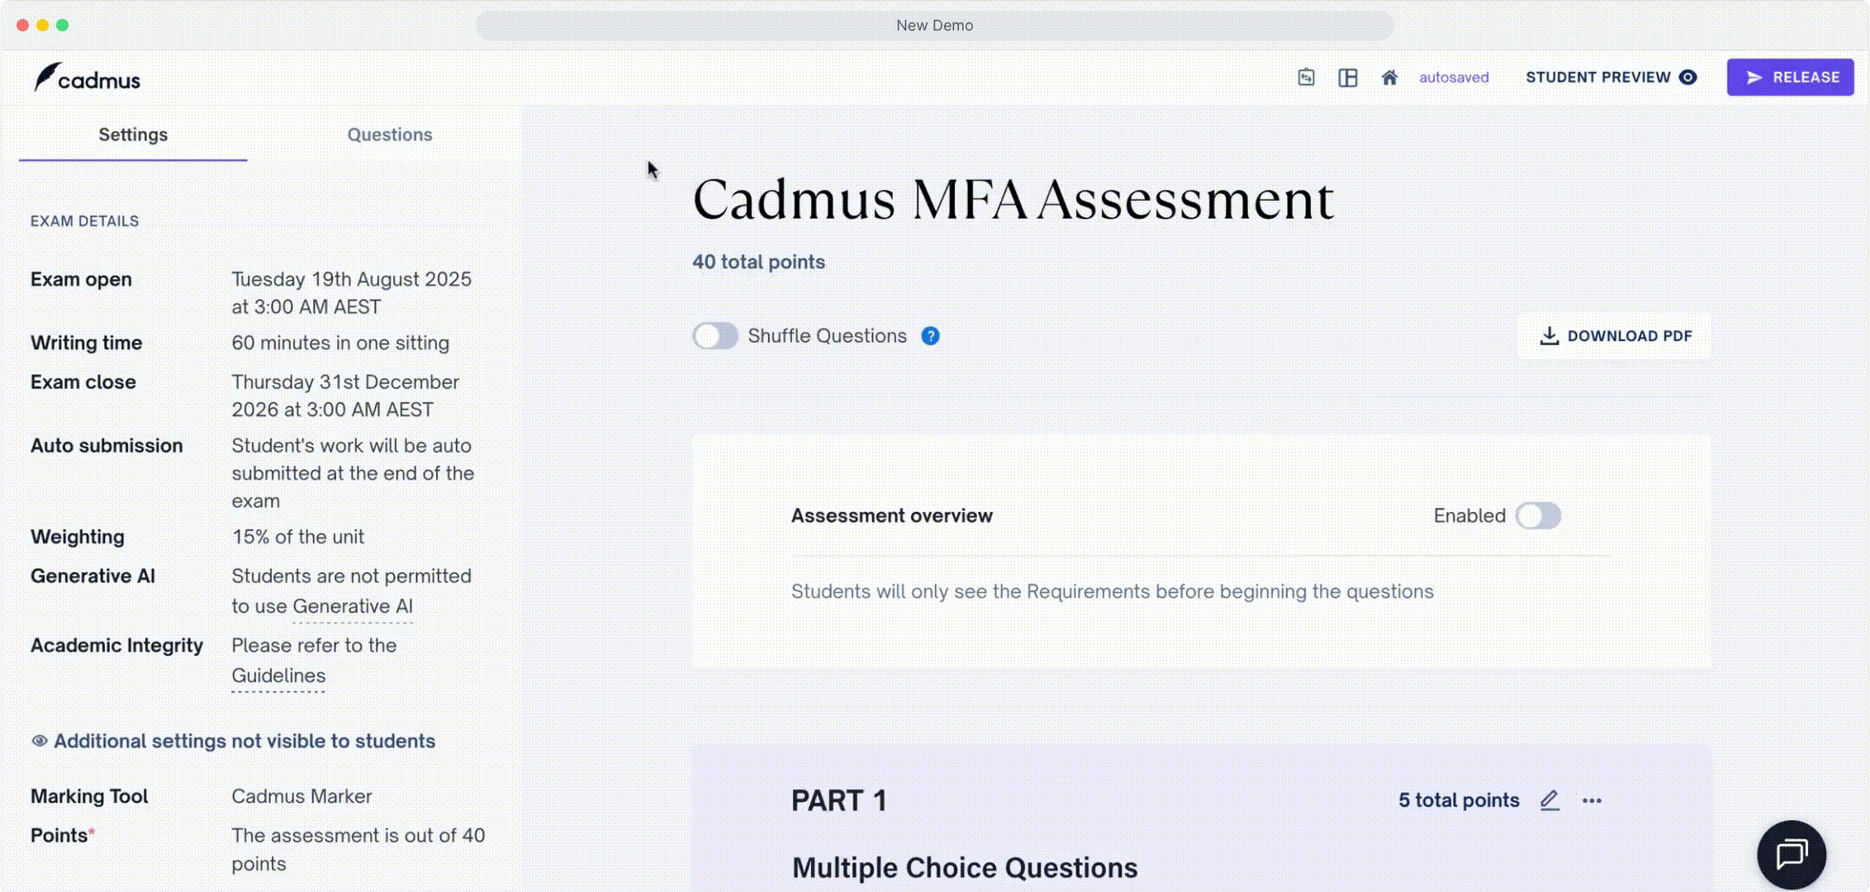1870x892 pixels.
Task: Open Student Preview mode
Action: click(1611, 78)
